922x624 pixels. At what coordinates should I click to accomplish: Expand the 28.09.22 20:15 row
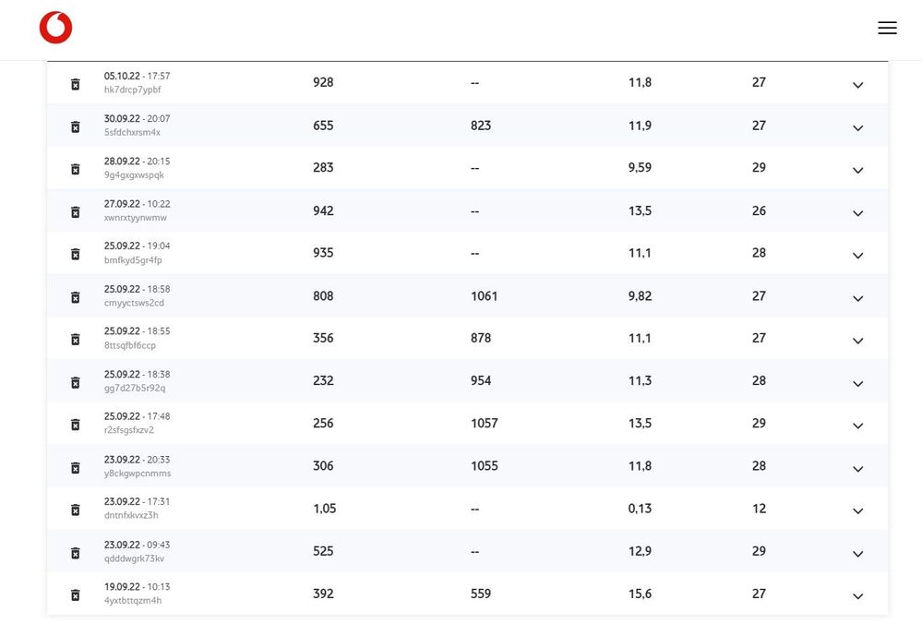point(857,170)
